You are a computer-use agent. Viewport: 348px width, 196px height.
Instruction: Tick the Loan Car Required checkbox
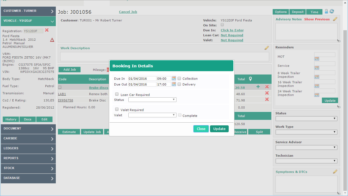click(x=117, y=94)
